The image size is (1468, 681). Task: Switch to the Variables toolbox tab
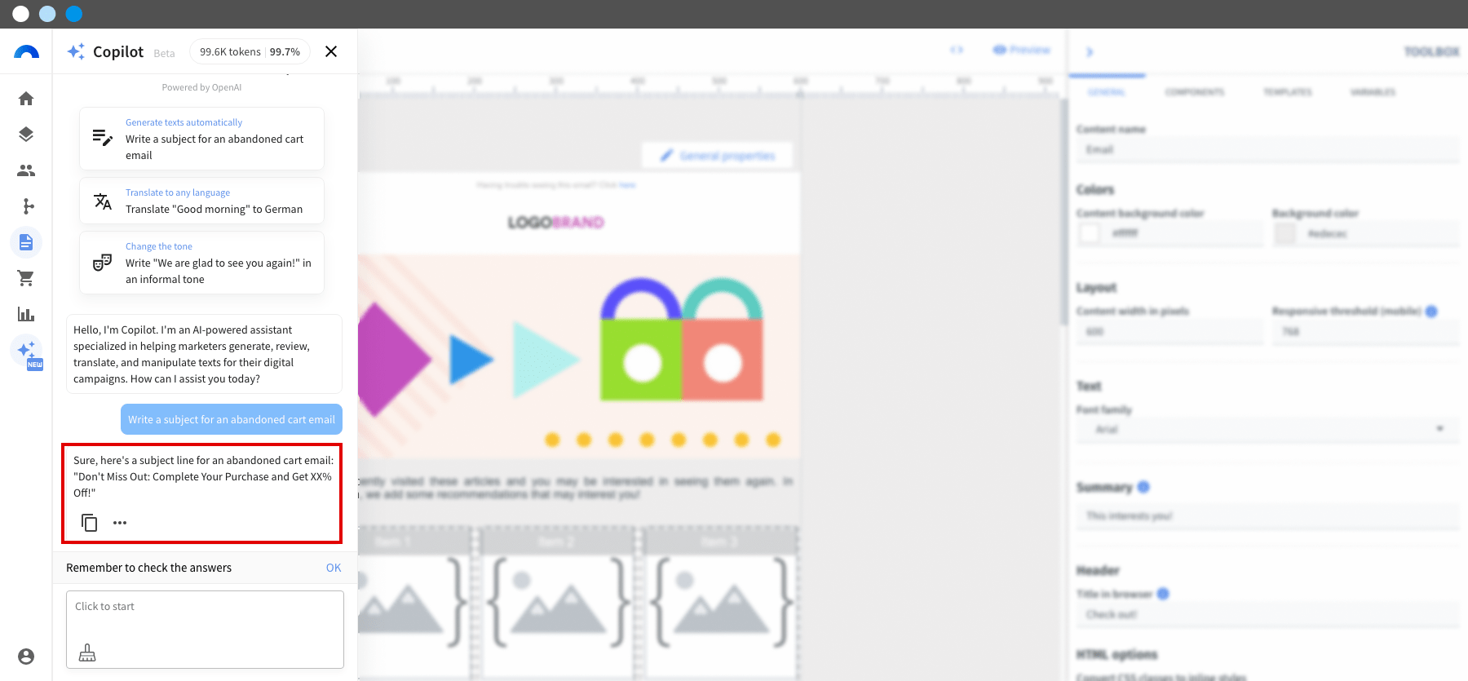[1373, 92]
